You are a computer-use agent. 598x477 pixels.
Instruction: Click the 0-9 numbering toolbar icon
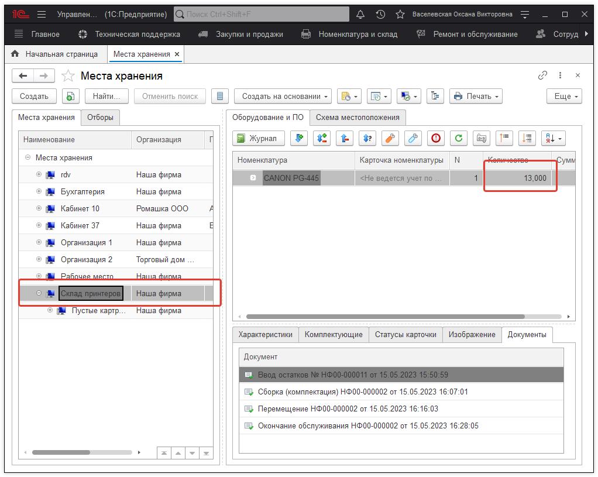482,138
